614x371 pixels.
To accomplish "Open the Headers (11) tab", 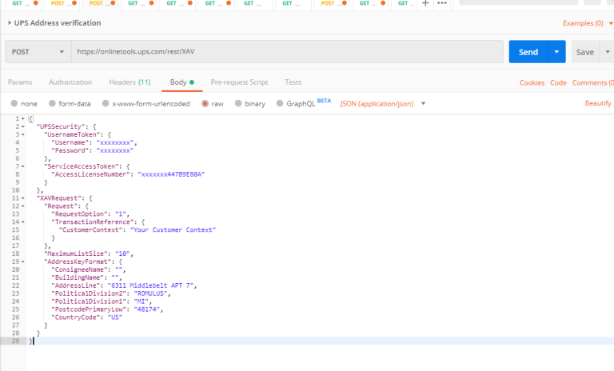I will 130,82.
